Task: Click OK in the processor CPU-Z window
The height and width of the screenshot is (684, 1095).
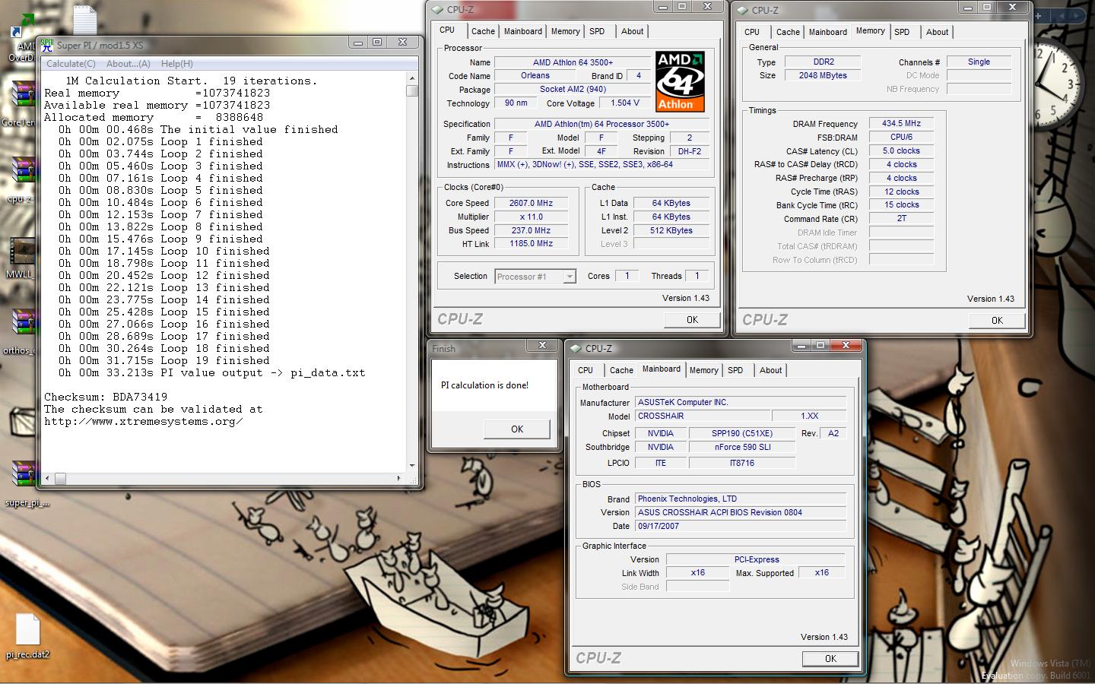Action: pos(692,320)
